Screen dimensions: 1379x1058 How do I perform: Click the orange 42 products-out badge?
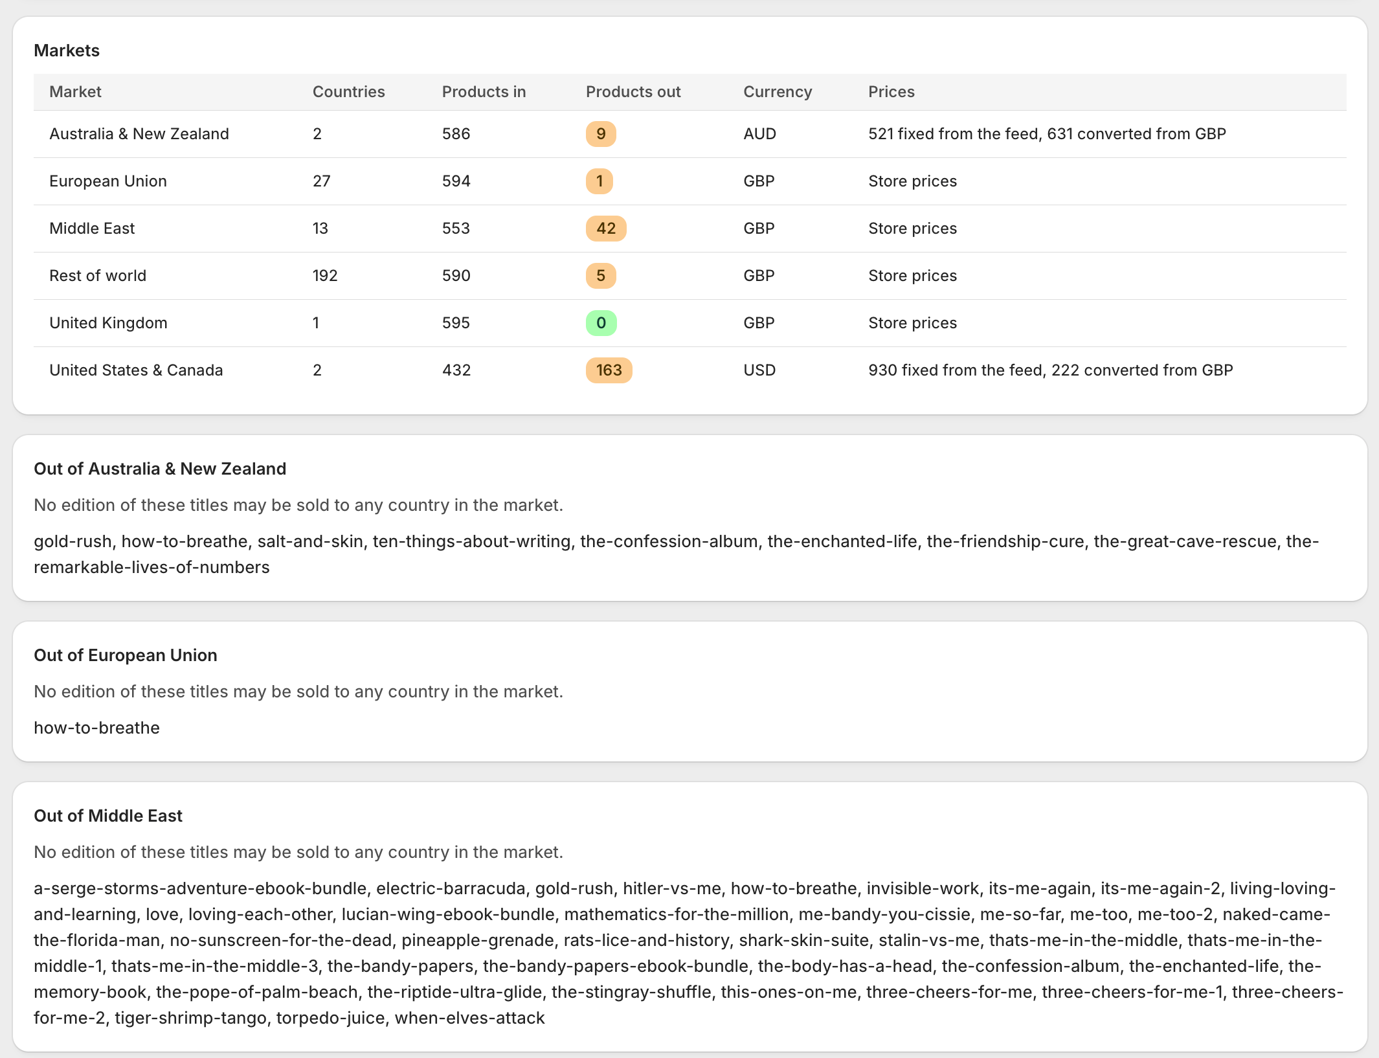[x=606, y=229]
